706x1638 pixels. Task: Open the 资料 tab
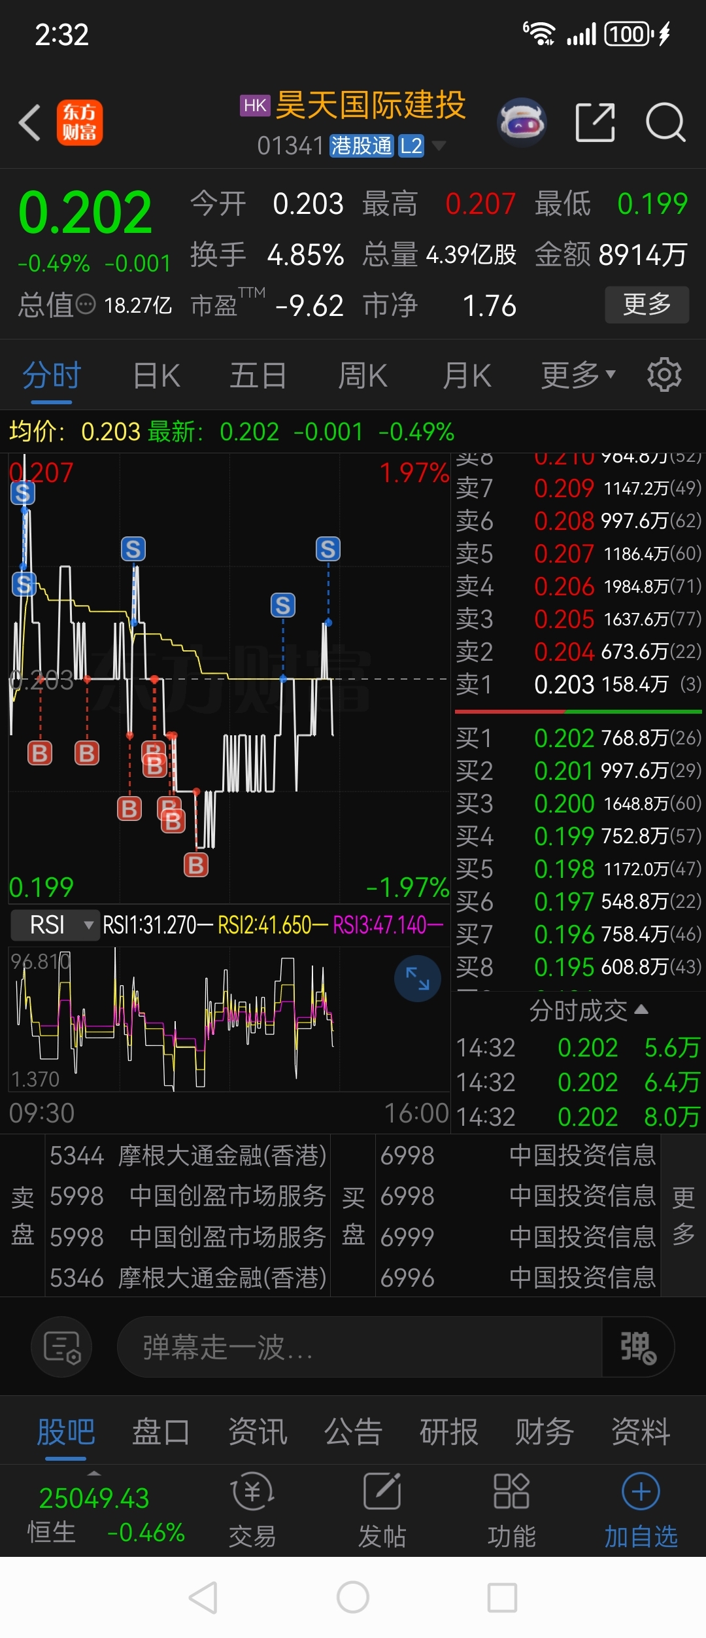tap(641, 1431)
